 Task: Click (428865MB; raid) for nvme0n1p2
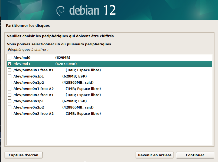pos(78,83)
